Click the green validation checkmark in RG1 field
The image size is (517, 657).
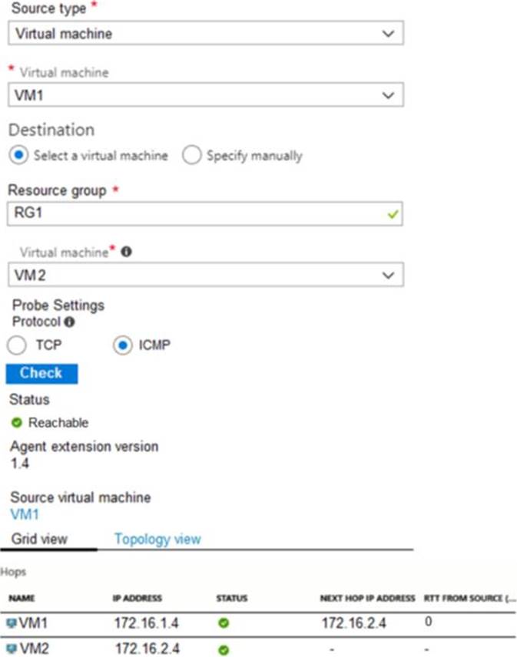pos(393,215)
